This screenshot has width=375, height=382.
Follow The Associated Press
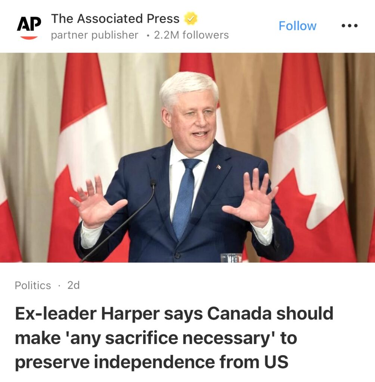tap(297, 26)
